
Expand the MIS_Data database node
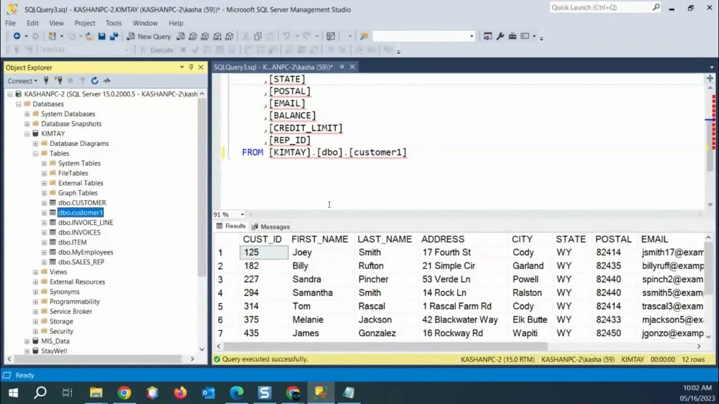tap(27, 341)
